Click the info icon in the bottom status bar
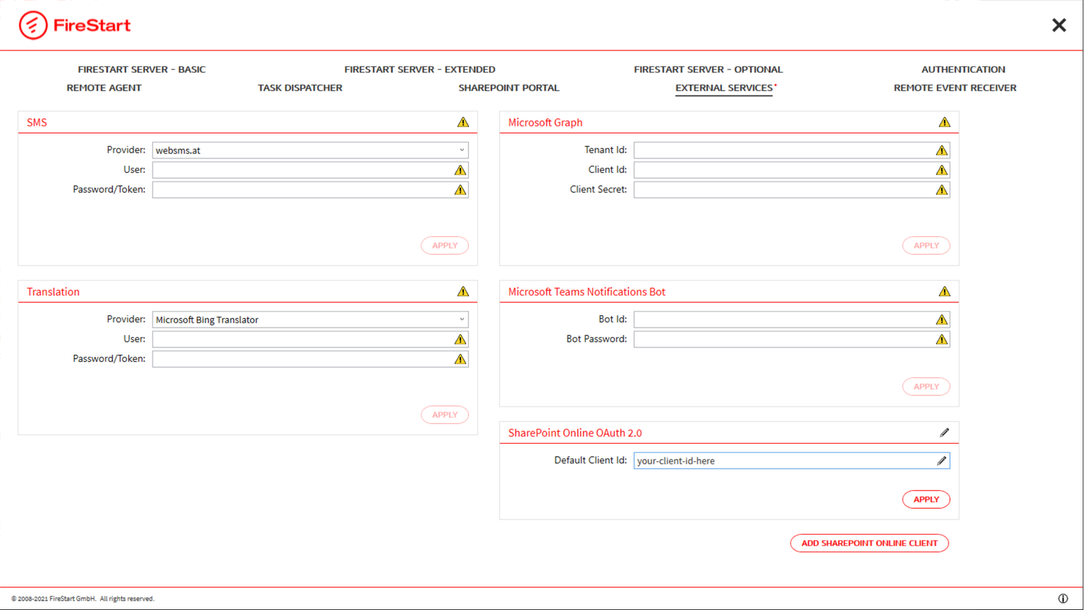1084x610 pixels. point(1064,597)
